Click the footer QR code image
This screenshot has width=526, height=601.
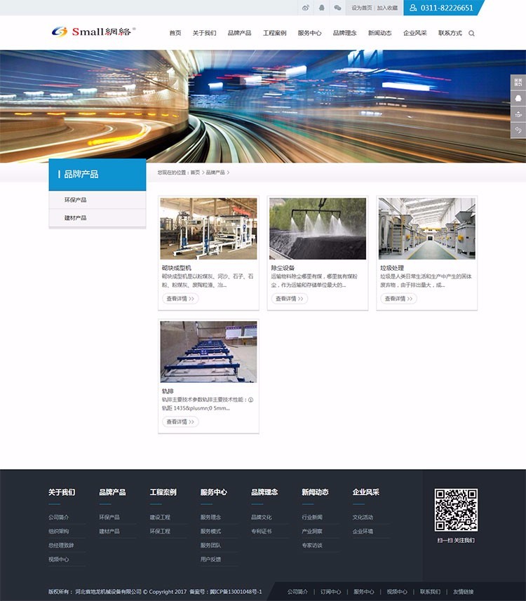[x=456, y=510]
